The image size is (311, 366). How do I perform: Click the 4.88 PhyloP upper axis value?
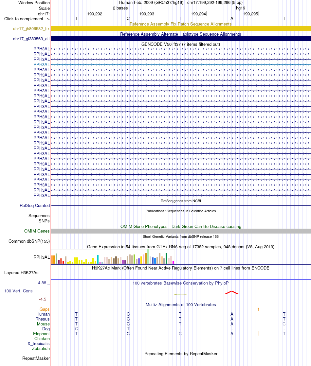(x=42, y=283)
